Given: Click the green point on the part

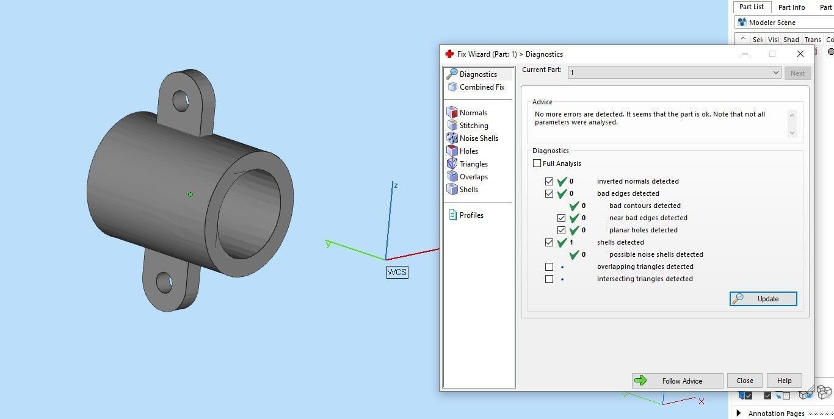Looking at the screenshot, I should click(190, 195).
